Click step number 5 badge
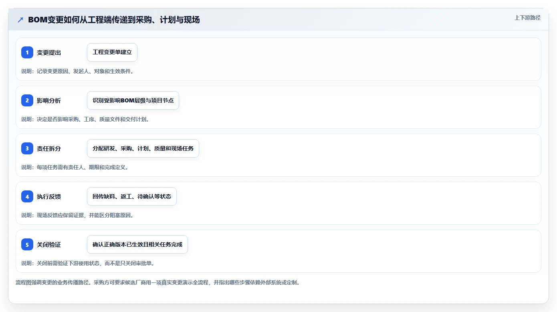 [x=27, y=244]
